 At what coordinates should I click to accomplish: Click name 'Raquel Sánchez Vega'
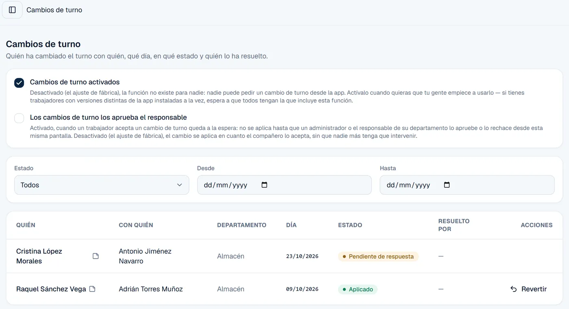(x=51, y=289)
